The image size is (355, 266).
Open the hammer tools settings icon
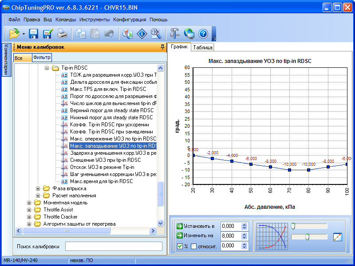(x=175, y=33)
